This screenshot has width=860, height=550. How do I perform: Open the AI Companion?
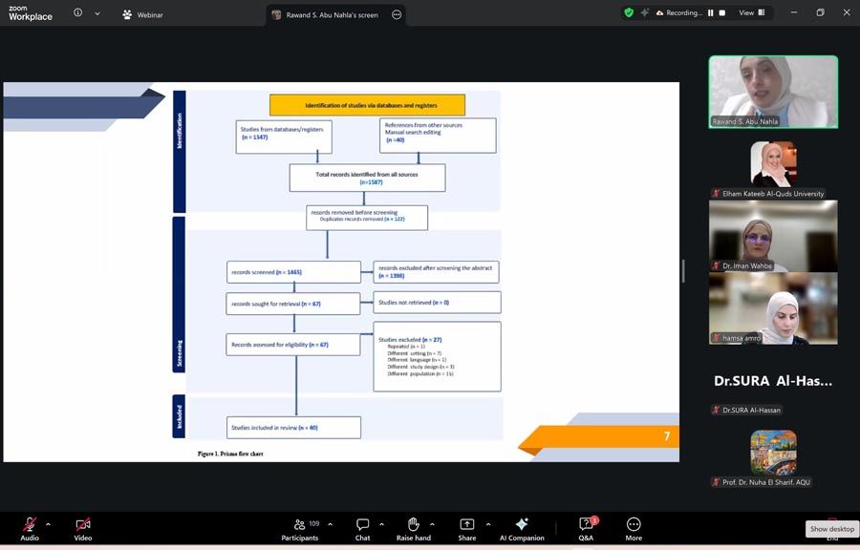522,524
